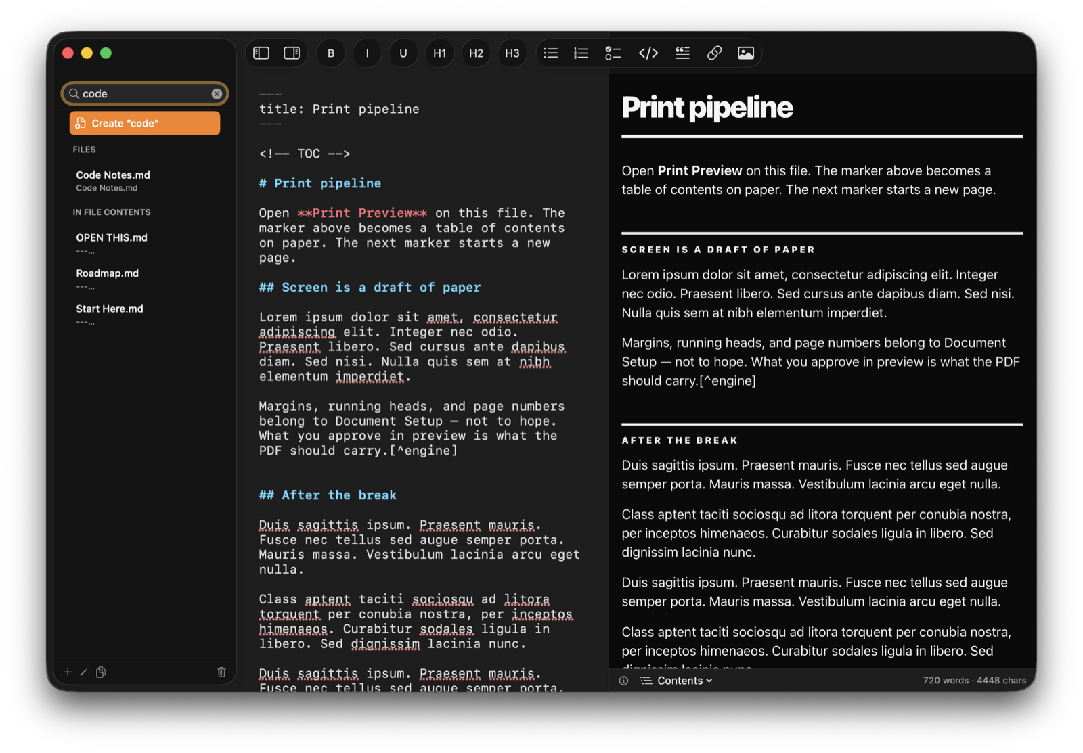Apply italic formatting with I button
Viewport: 1083px width, 753px height.
pyautogui.click(x=367, y=53)
